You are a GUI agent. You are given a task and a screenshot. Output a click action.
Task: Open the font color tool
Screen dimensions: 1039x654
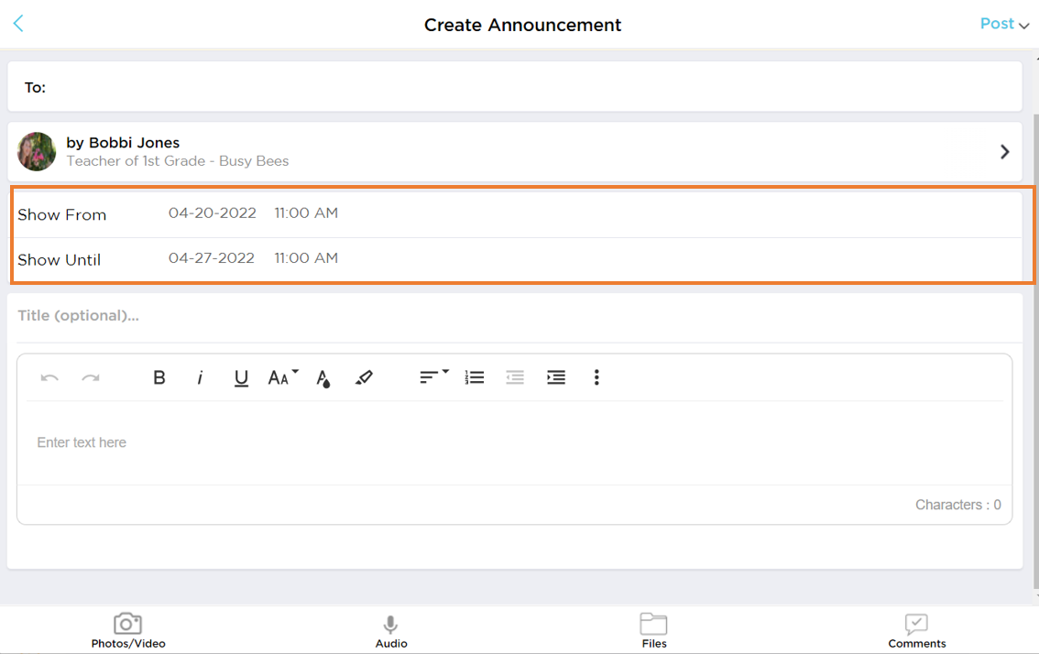point(323,377)
